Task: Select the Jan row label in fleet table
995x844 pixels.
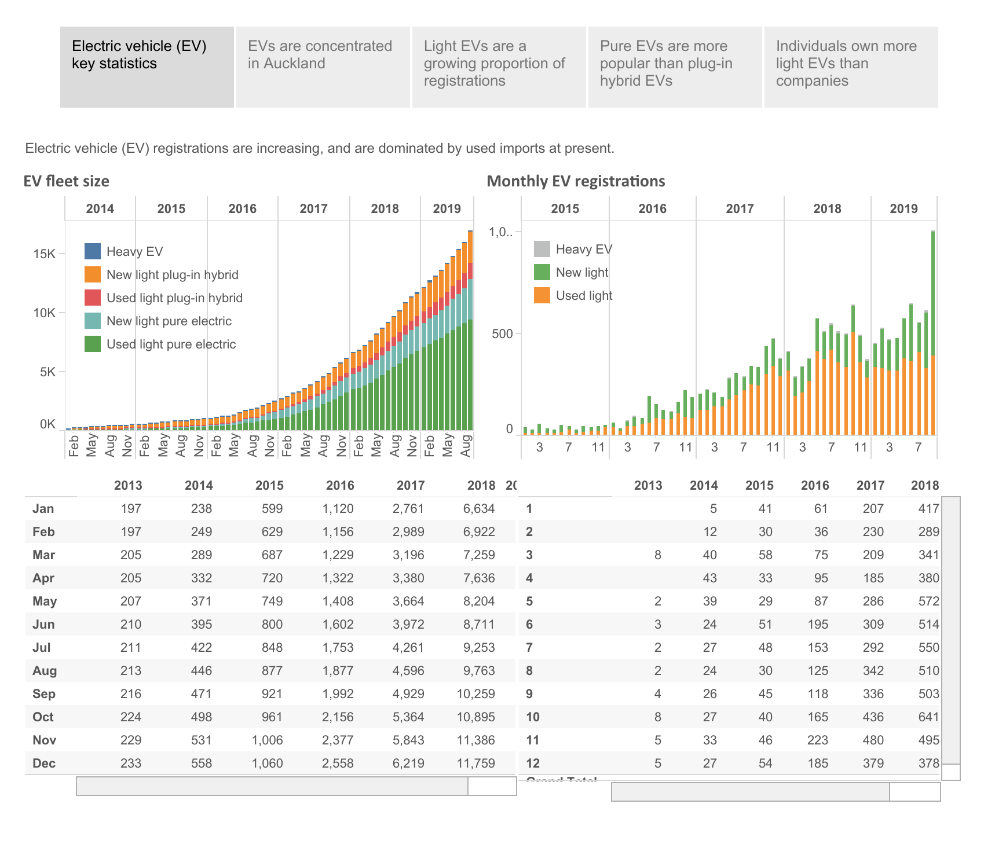Action: (43, 509)
